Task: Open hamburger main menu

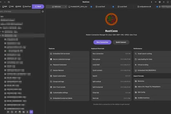Action: (164, 2)
